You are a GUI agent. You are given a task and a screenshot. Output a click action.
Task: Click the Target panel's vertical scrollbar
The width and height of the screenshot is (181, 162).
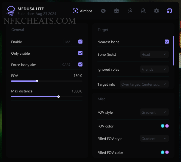[x=173, y=51]
